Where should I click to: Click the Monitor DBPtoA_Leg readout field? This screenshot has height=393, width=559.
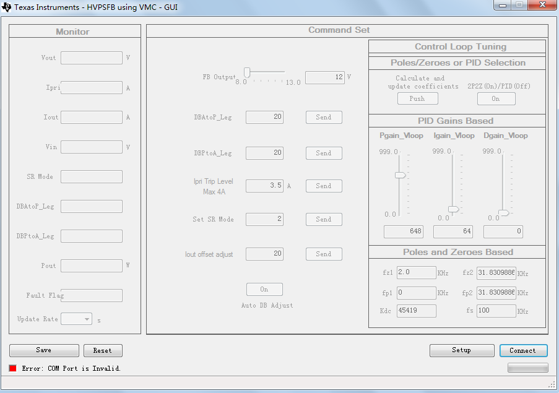click(x=92, y=236)
